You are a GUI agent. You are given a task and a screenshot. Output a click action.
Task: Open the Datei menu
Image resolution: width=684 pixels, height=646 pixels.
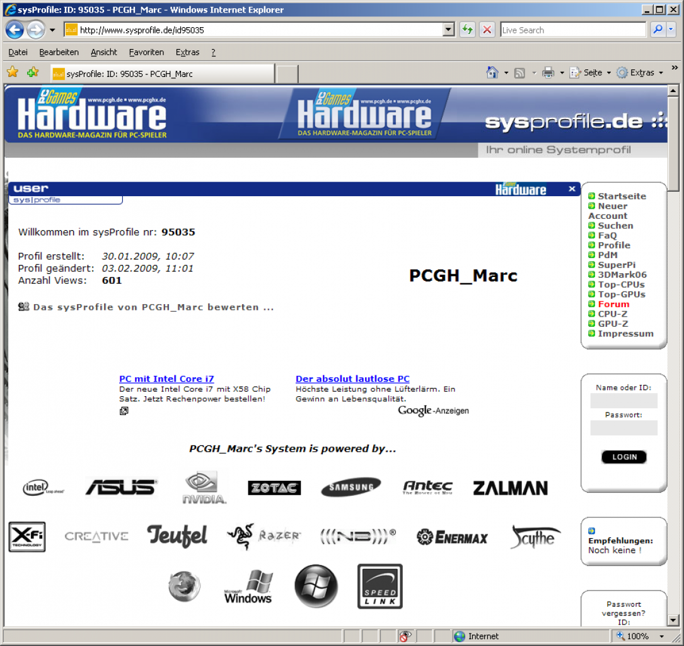18,52
